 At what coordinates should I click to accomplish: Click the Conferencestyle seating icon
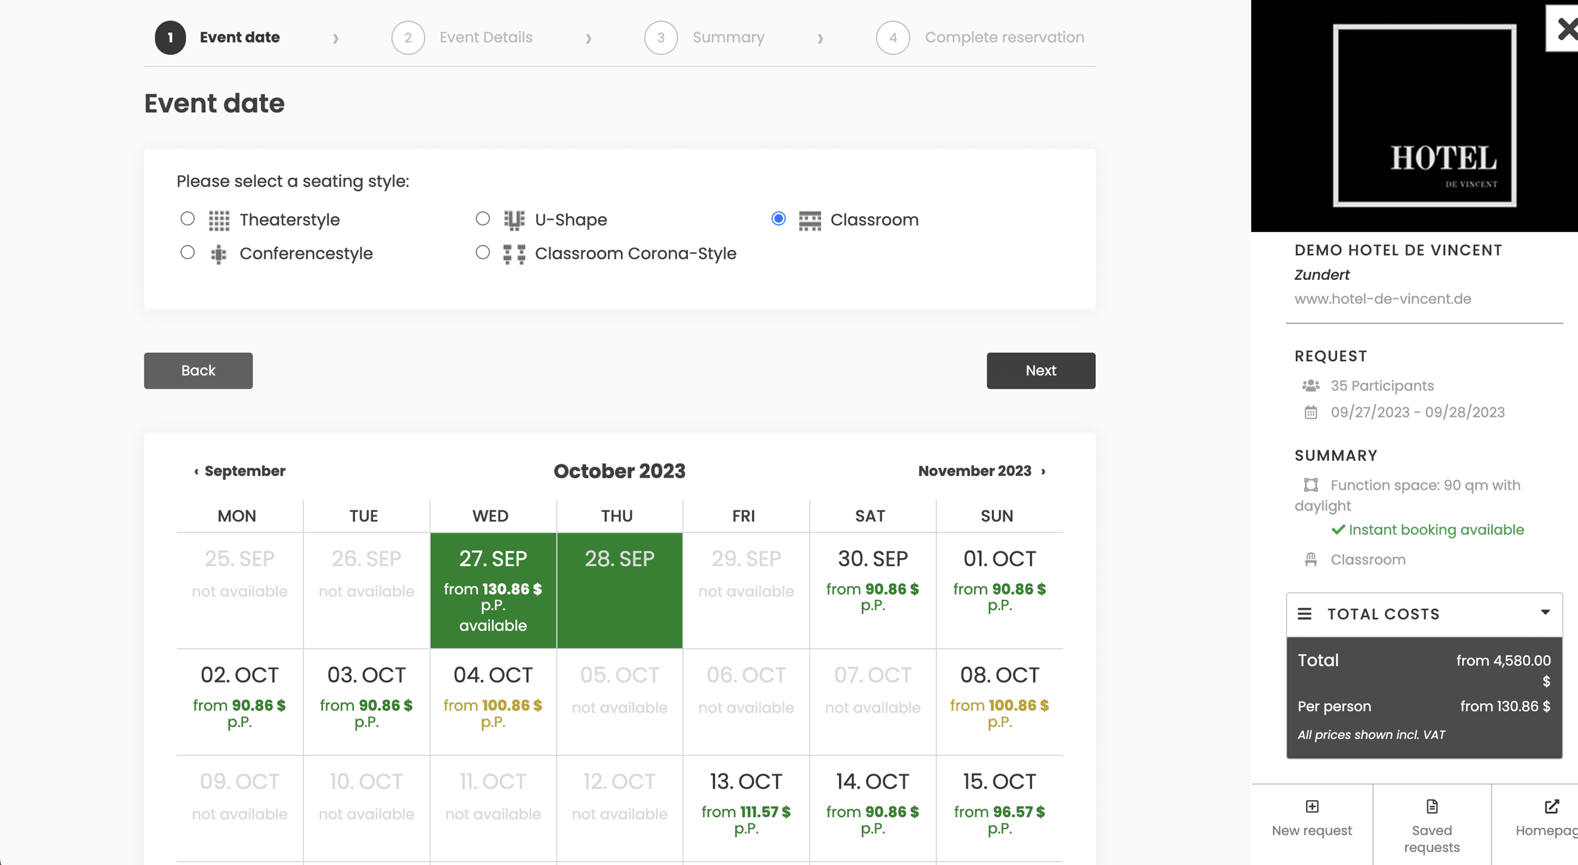pyautogui.click(x=219, y=253)
